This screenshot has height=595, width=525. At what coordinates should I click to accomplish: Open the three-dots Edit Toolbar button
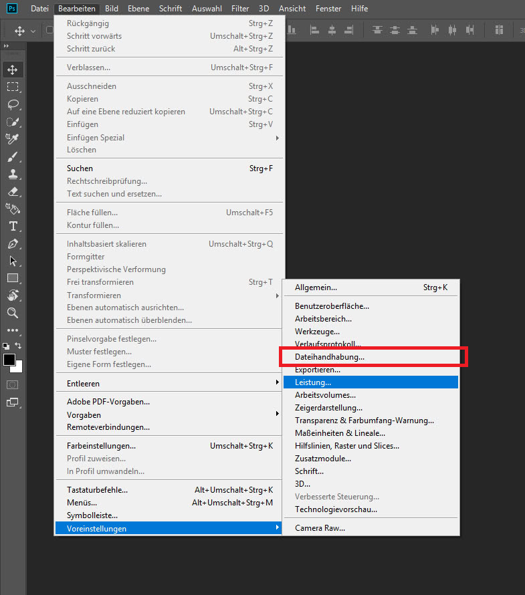(13, 330)
